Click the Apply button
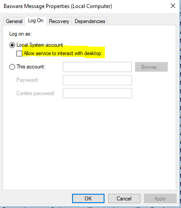Viewport: 181px width, 208px height. [160, 198]
